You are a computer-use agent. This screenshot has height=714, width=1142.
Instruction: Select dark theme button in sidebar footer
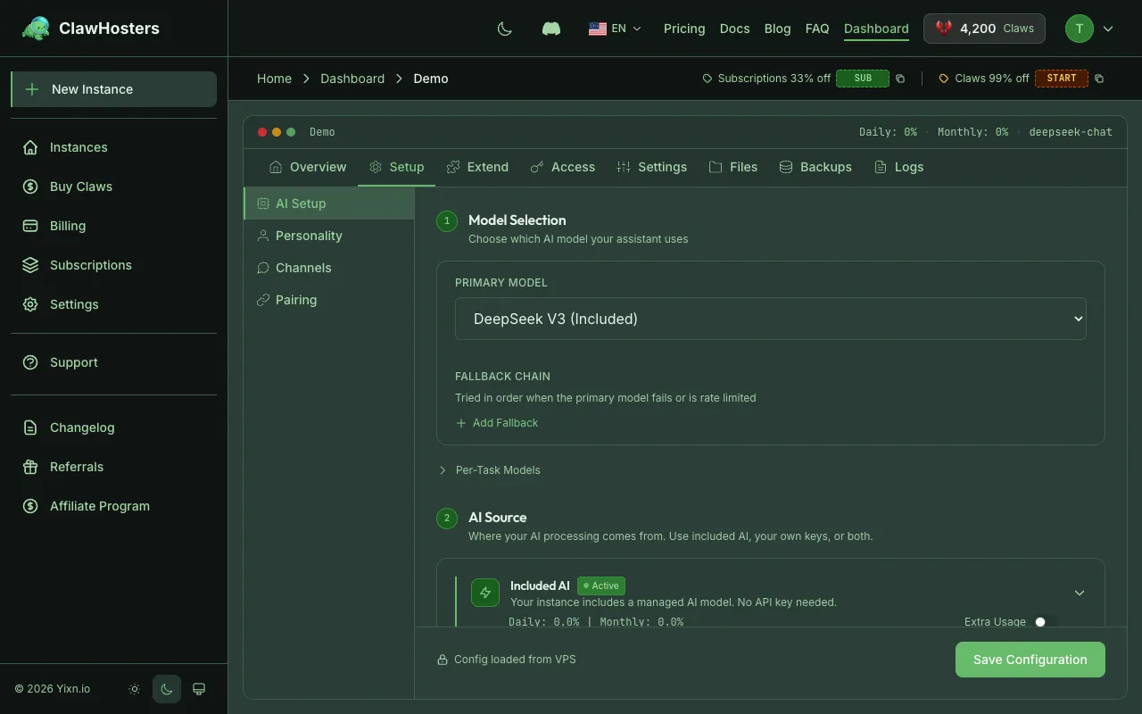(x=167, y=689)
